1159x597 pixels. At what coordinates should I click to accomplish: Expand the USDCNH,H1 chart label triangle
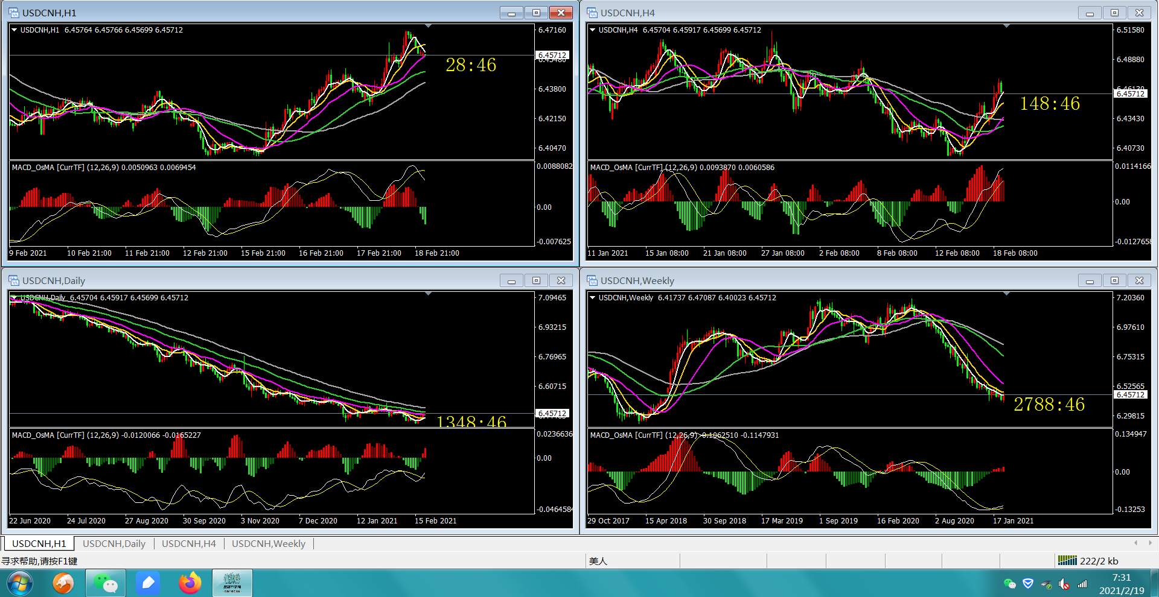pos(14,30)
